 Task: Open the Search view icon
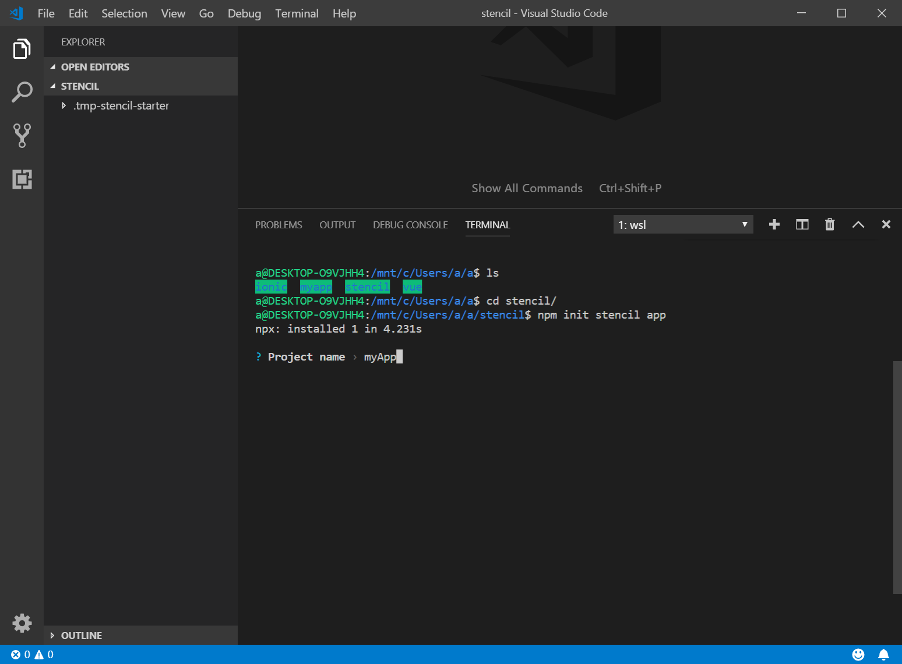[22, 92]
